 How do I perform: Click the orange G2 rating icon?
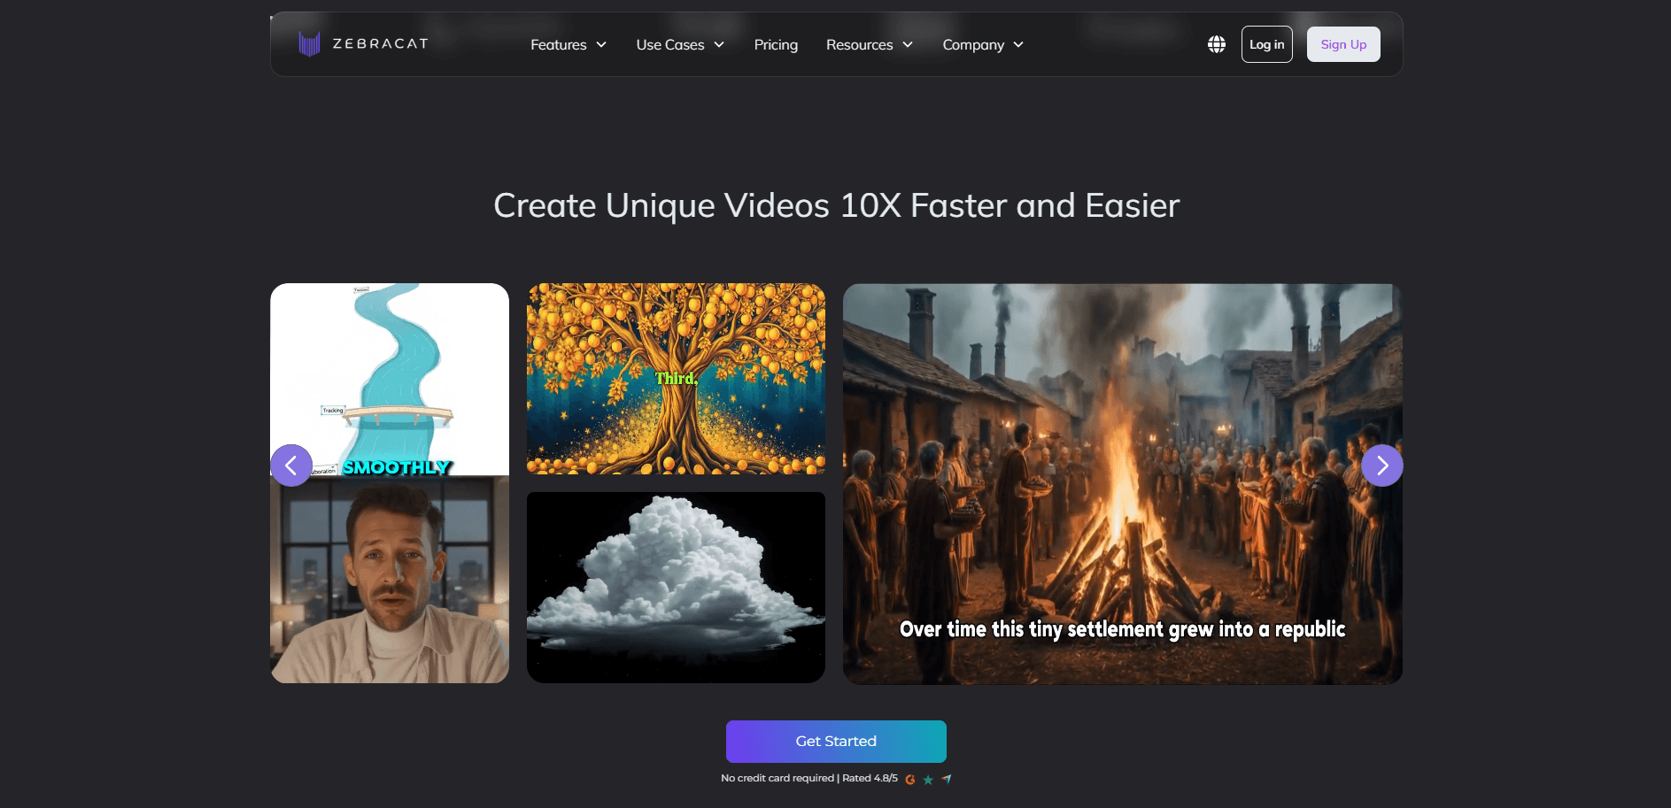(x=910, y=780)
